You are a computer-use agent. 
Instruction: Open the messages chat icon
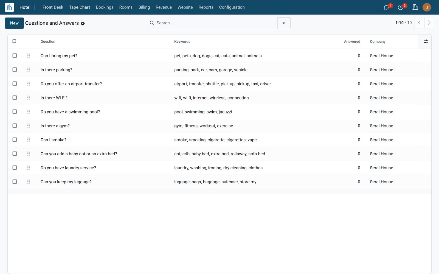(386, 7)
